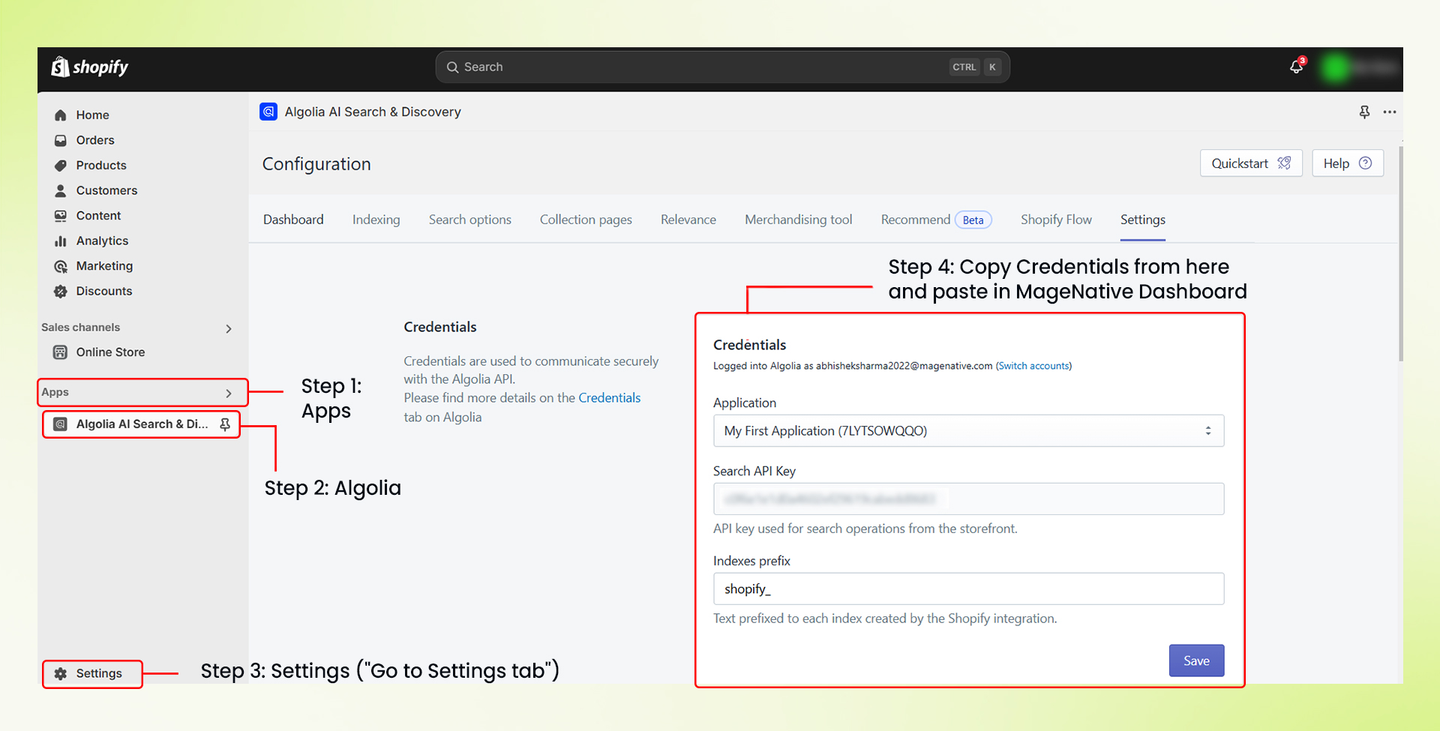
Task: Select Orders from the sidebar
Action: coord(95,140)
